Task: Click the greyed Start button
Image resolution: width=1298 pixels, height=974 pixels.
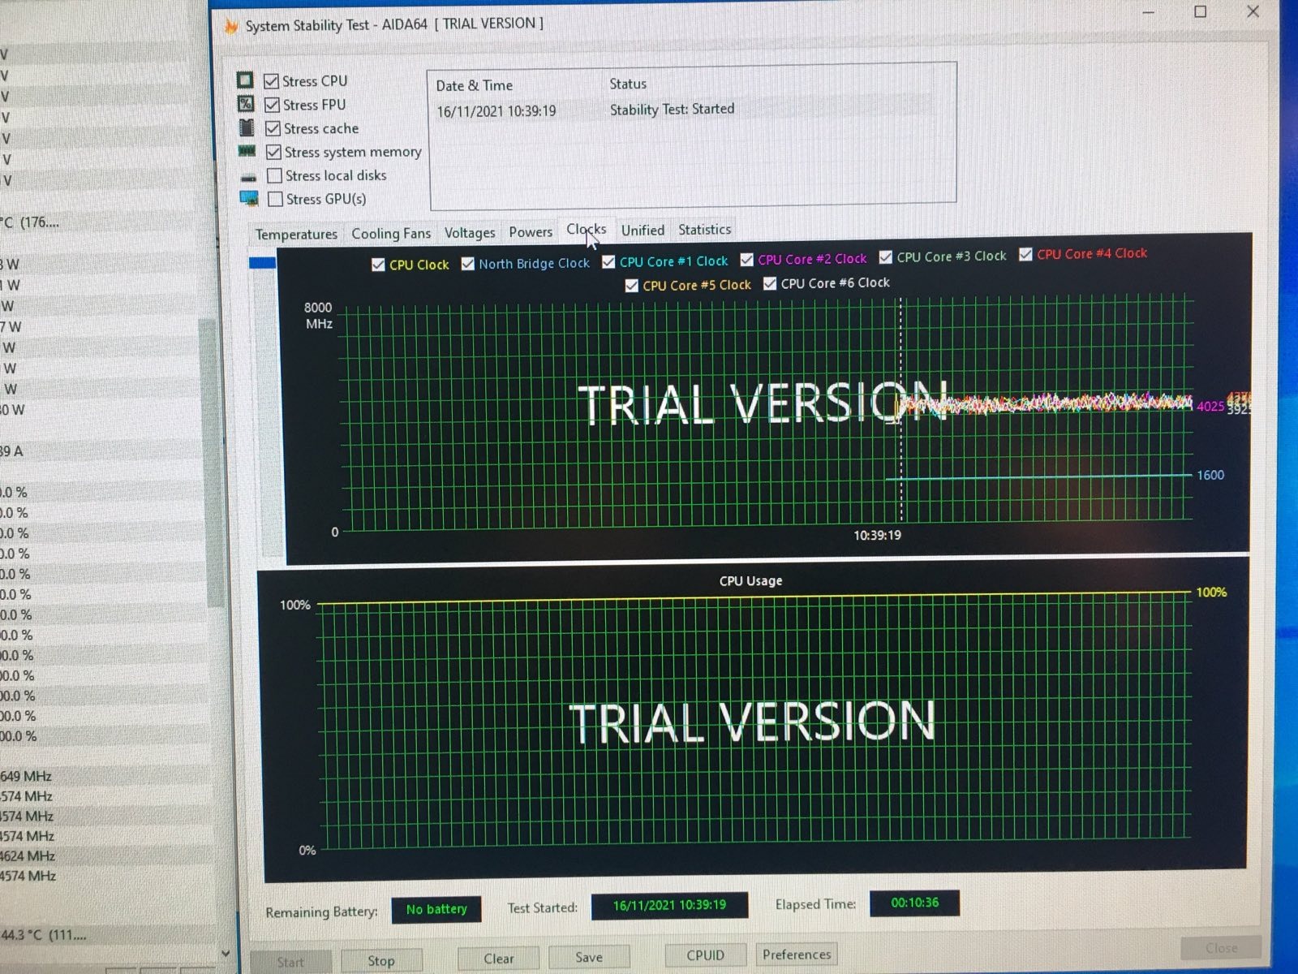Action: point(290,962)
